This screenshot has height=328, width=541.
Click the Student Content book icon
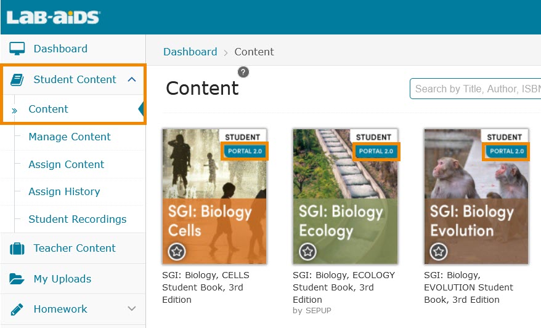click(17, 80)
